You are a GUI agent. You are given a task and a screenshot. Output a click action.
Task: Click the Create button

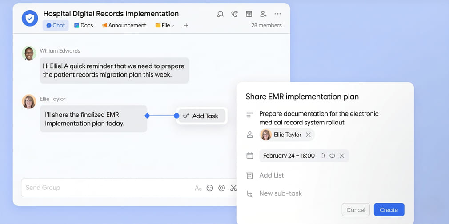tap(389, 210)
